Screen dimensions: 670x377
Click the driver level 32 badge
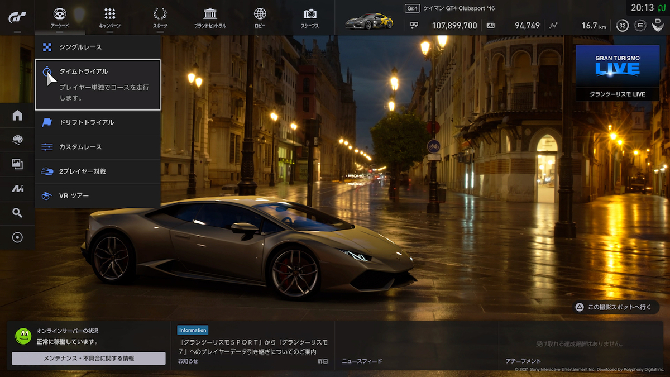(x=623, y=26)
